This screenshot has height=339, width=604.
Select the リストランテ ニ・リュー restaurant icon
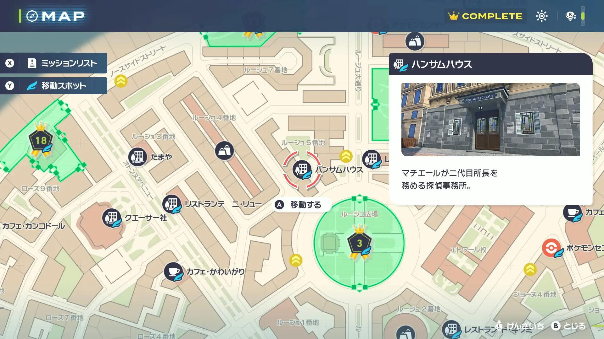coord(172,204)
